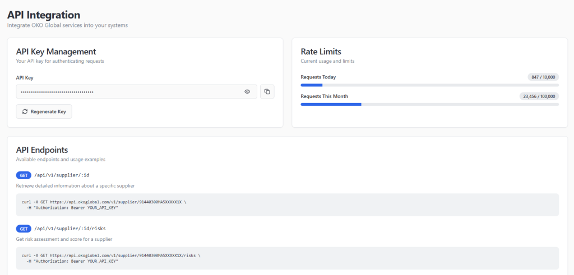Screen dimensions: 574x275
Task: Reveal the API key with eye icon
Action: click(247, 92)
